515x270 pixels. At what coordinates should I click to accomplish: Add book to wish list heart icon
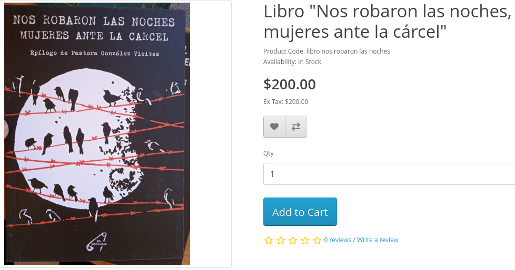pyautogui.click(x=274, y=127)
